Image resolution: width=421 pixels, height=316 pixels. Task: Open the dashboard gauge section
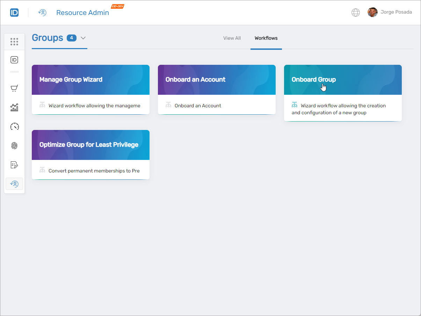14,126
